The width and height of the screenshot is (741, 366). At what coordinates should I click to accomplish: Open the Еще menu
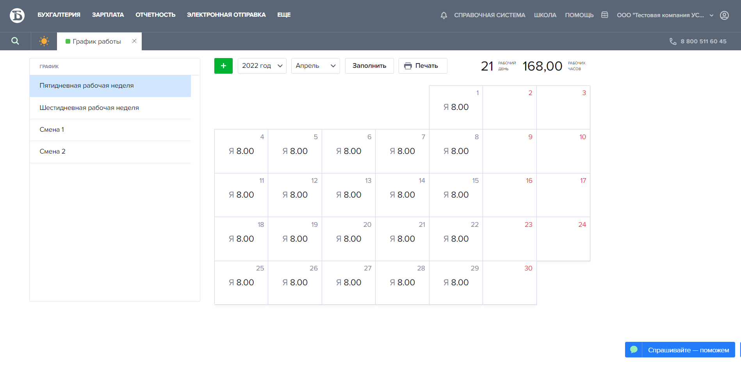[x=284, y=15]
